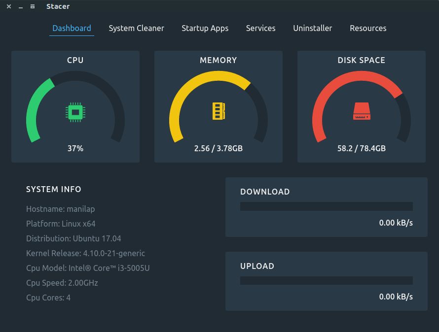The height and width of the screenshot is (332, 439).
Task: Click the Cpu Model: Intel Core i3-5005U line
Action: click(88, 268)
